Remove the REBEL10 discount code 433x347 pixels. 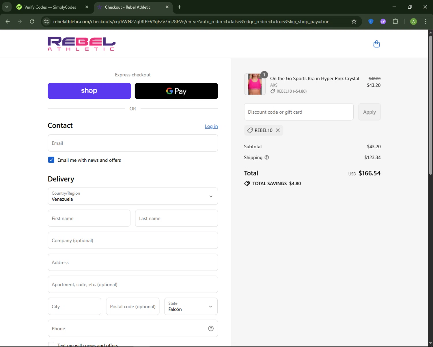coord(278,130)
